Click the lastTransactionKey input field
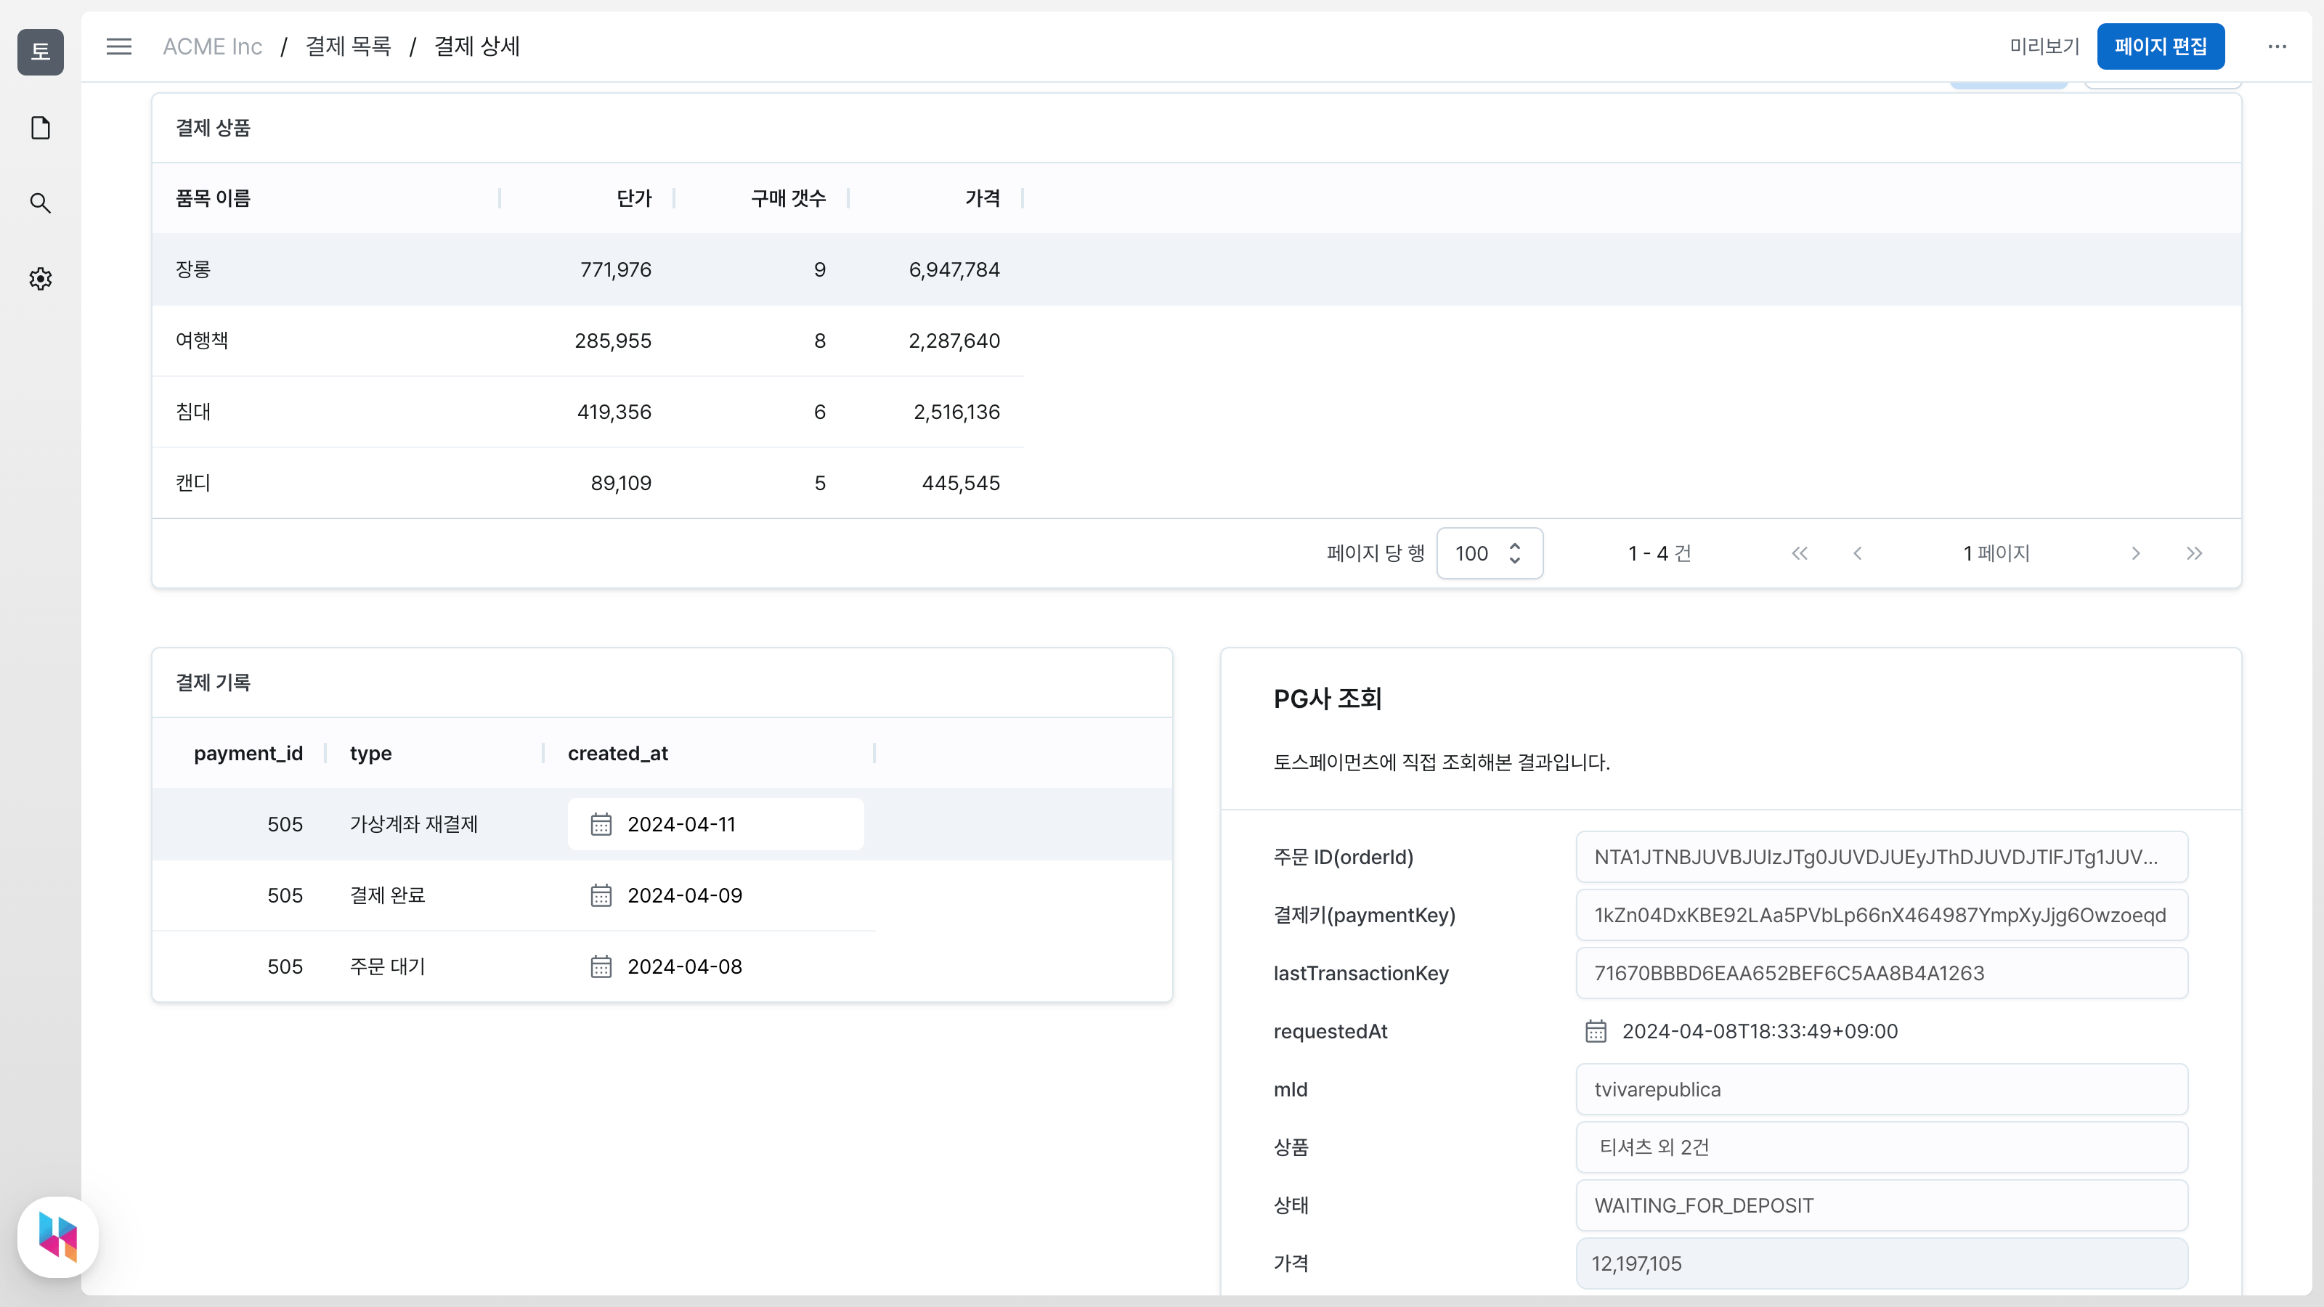The image size is (2324, 1307). pyautogui.click(x=1882, y=973)
